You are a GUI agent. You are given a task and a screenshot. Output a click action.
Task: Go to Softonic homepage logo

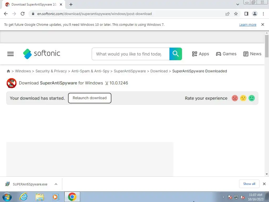[x=42, y=54]
